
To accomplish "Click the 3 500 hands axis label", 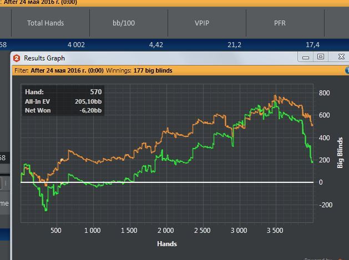I will [x=275, y=231].
